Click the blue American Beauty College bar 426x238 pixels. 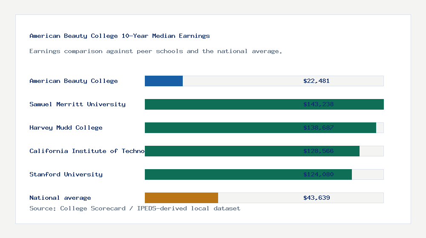164,81
